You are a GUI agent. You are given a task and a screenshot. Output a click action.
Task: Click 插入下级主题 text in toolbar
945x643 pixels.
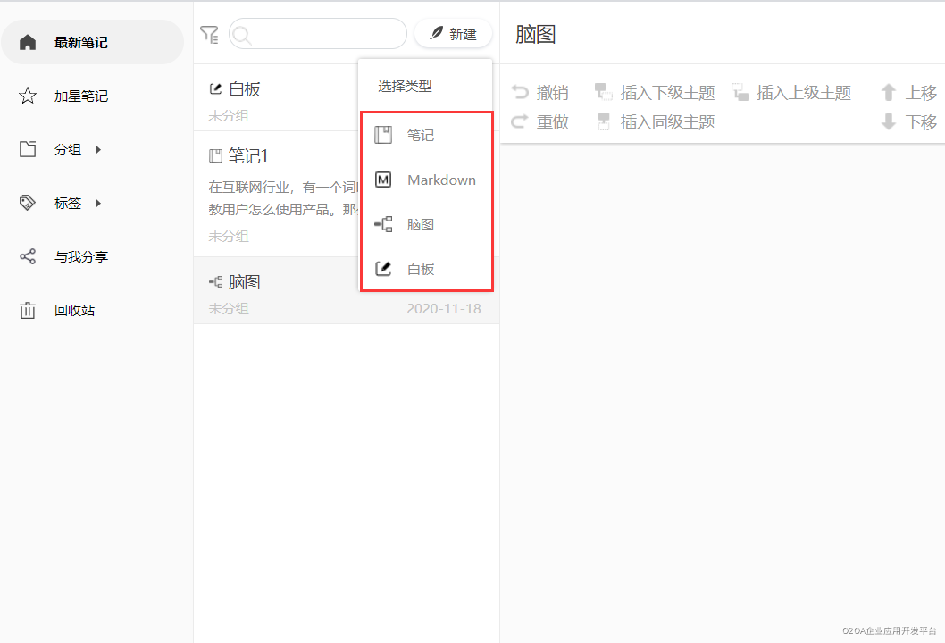coord(668,92)
